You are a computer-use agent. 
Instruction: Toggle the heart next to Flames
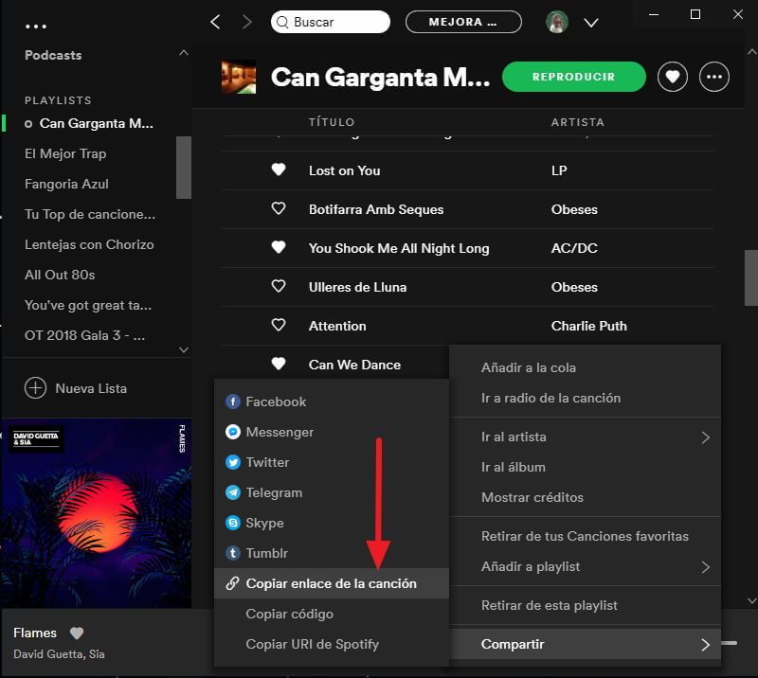click(x=77, y=633)
